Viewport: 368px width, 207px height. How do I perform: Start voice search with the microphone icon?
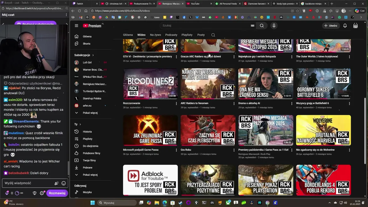tap(274, 26)
